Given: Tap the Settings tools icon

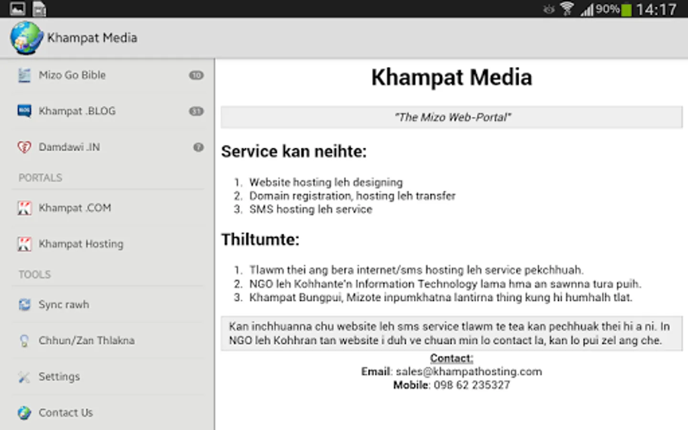Looking at the screenshot, I should [24, 377].
